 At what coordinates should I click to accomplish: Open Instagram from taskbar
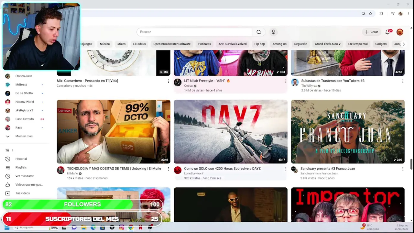[121, 228]
